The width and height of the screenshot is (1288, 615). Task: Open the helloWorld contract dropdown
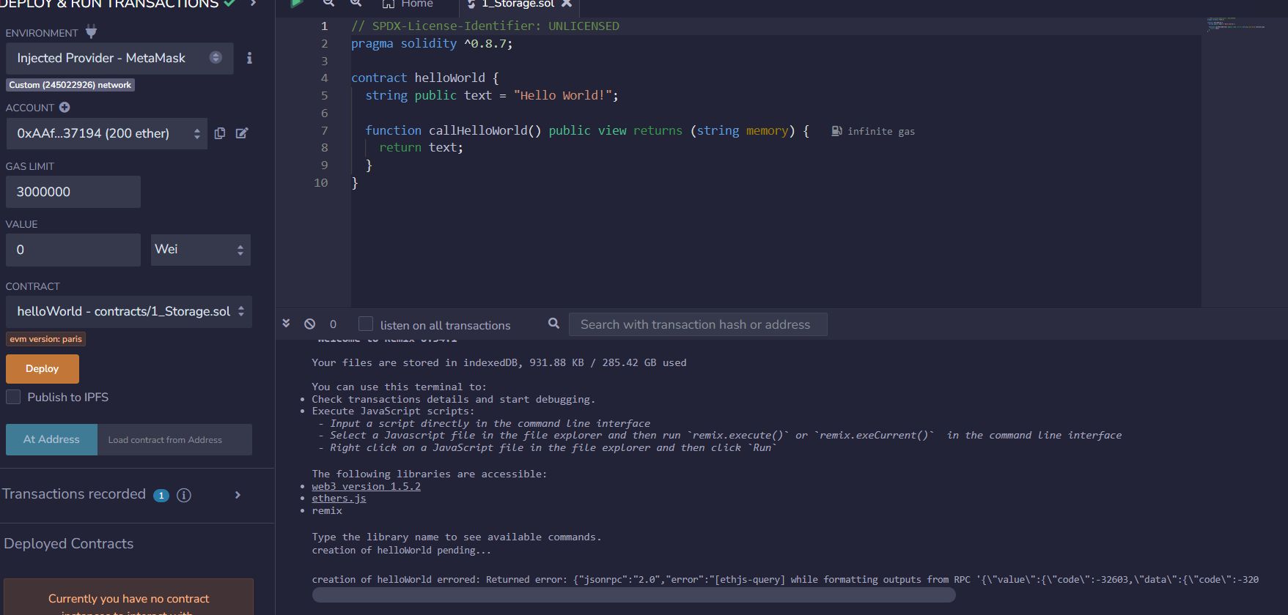(129, 311)
